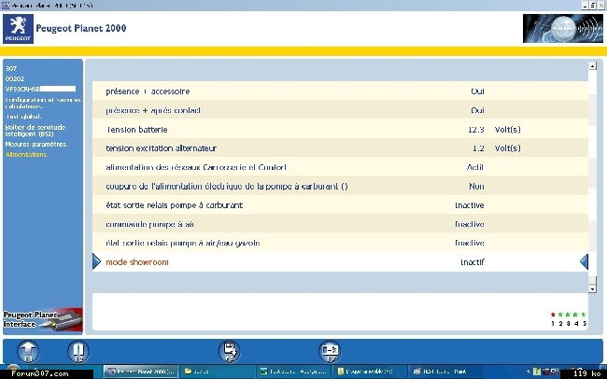Select the commande pompe à air row
Viewport: 607px width, 379px height.
340,224
